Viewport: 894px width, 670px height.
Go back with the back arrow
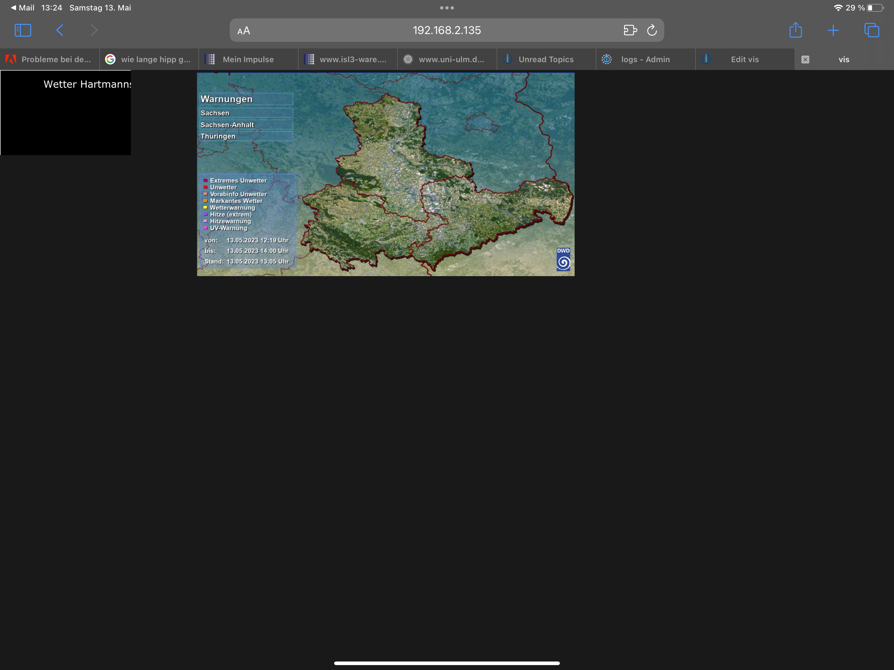pos(60,30)
